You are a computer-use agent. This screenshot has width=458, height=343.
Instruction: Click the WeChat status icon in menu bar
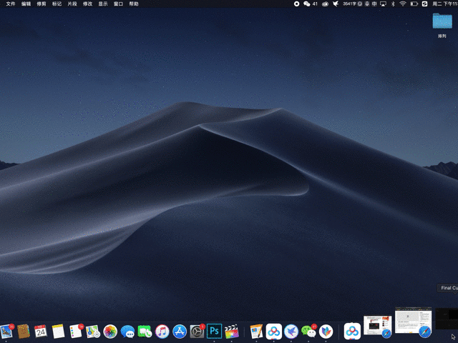(x=307, y=4)
